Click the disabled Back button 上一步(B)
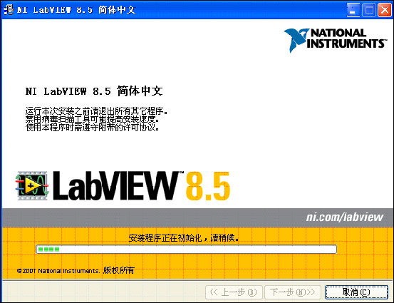This screenshot has width=394, height=303. click(x=234, y=292)
